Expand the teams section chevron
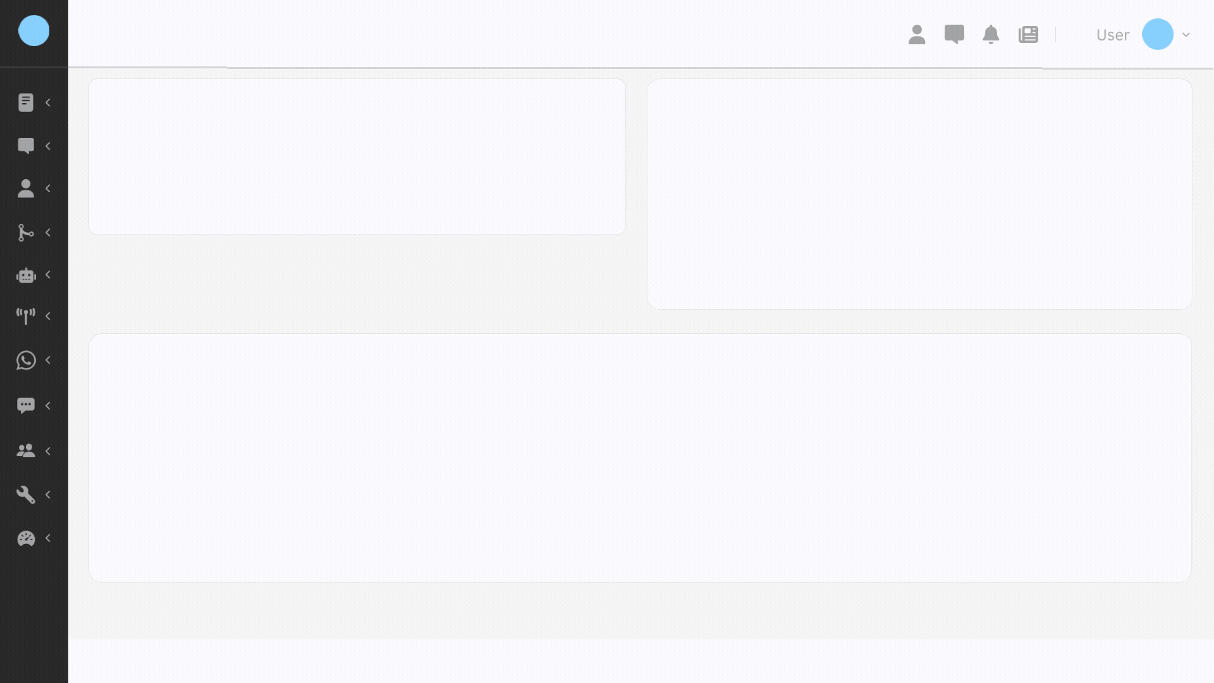Screen dimensions: 1214x683 48,450
